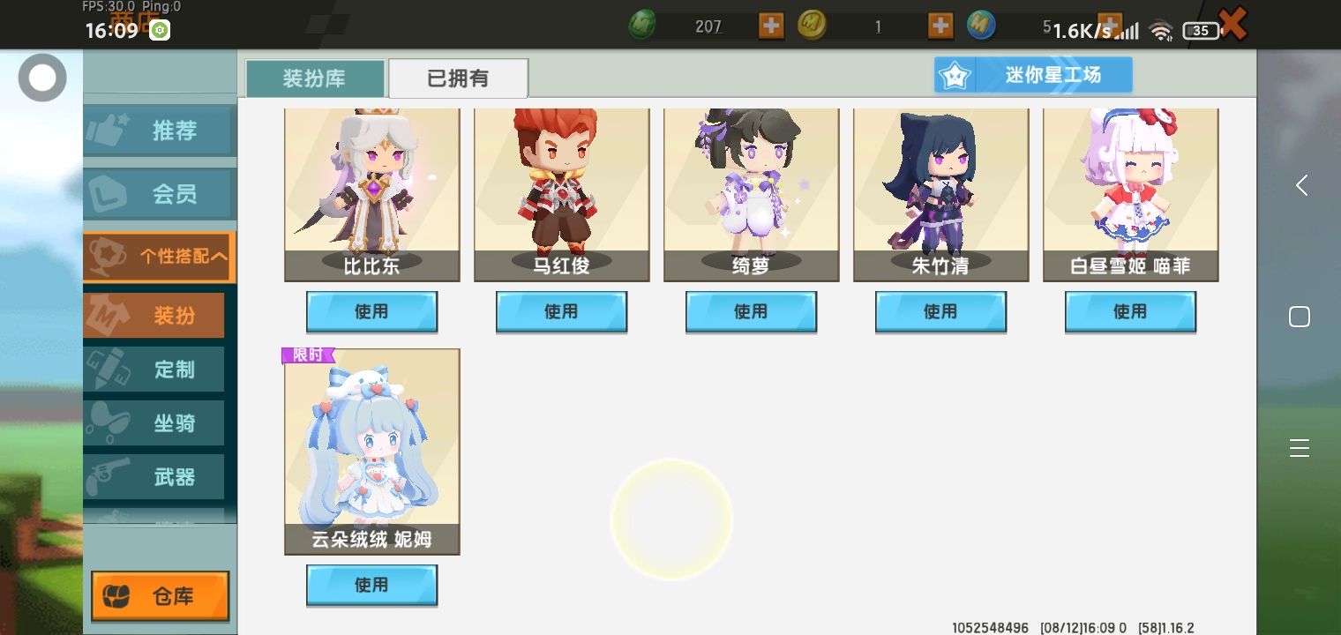Open the 推荐 shop section
This screenshot has height=635, width=1341.
pyautogui.click(x=157, y=131)
